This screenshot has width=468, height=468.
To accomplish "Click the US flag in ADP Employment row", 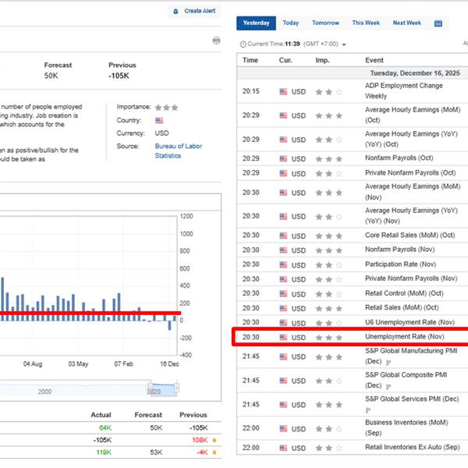I will point(283,91).
